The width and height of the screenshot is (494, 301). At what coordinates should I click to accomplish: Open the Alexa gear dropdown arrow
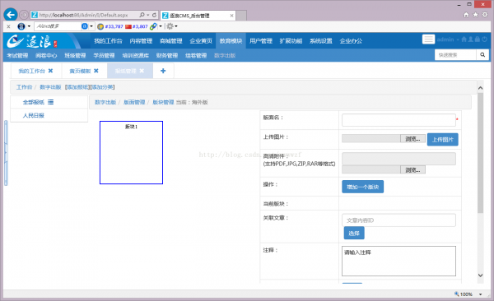click(176, 26)
